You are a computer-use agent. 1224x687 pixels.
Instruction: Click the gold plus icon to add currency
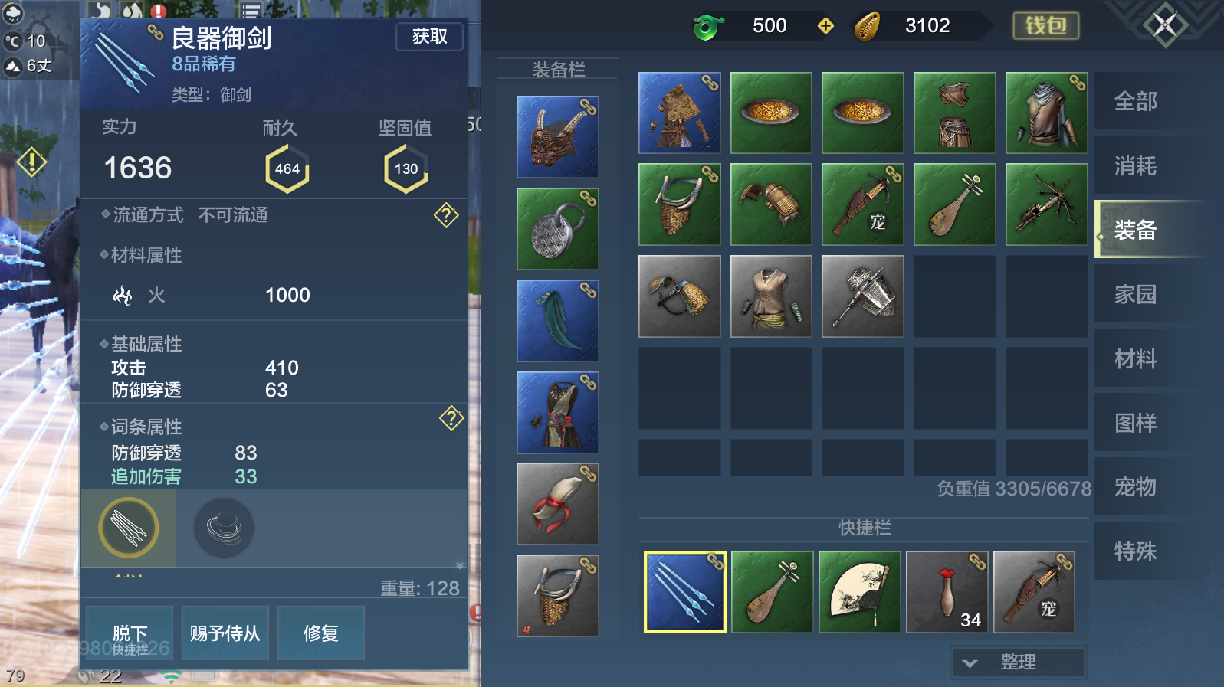825,26
